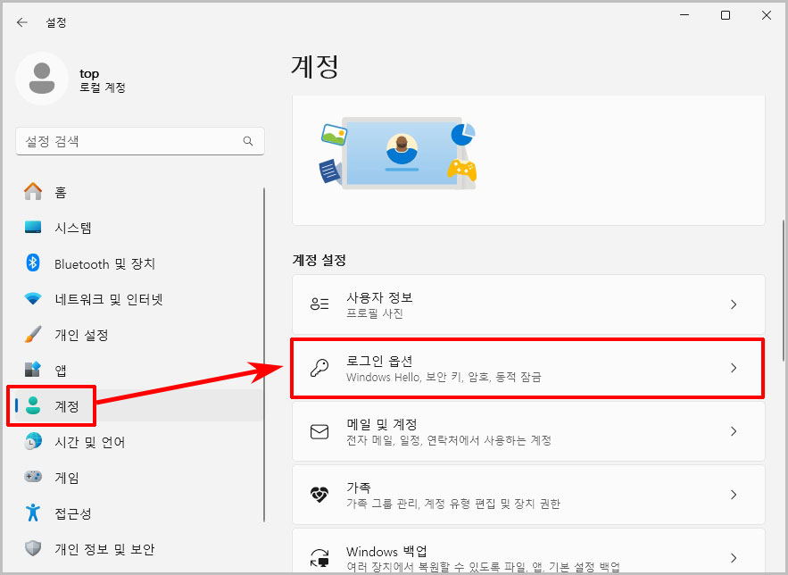788x575 pixels.
Task: Expand the 메일 및 계정 row
Action: (734, 431)
